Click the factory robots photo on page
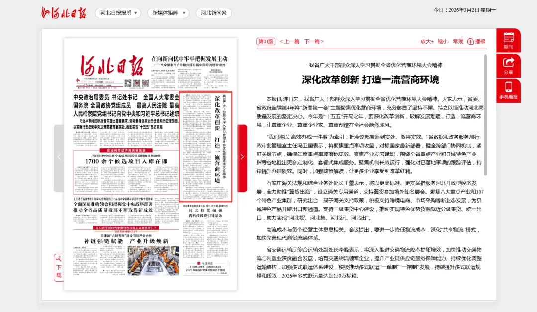 point(154,260)
